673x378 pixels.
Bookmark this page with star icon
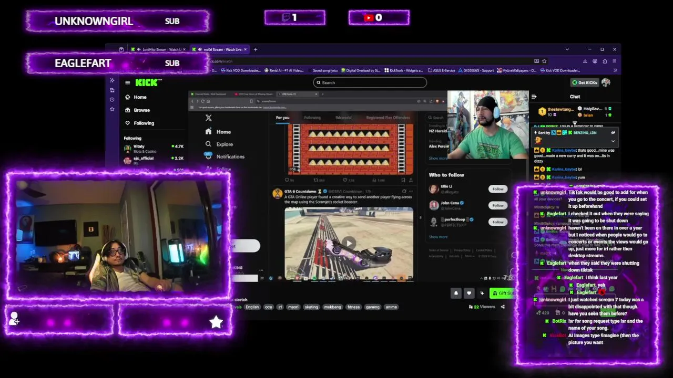point(544,61)
